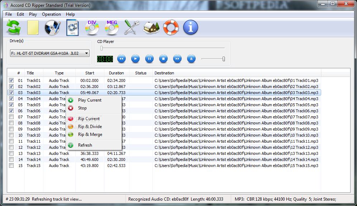Pause playback with the pause button

click(x=149, y=59)
